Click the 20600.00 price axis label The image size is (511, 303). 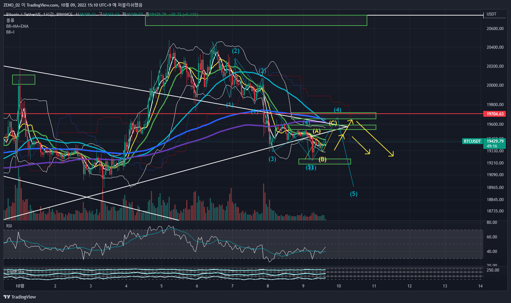click(x=495, y=29)
